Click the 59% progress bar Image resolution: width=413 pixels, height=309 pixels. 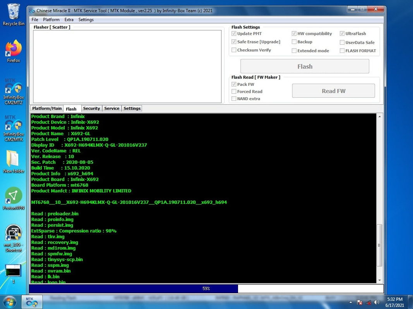[x=206, y=289]
